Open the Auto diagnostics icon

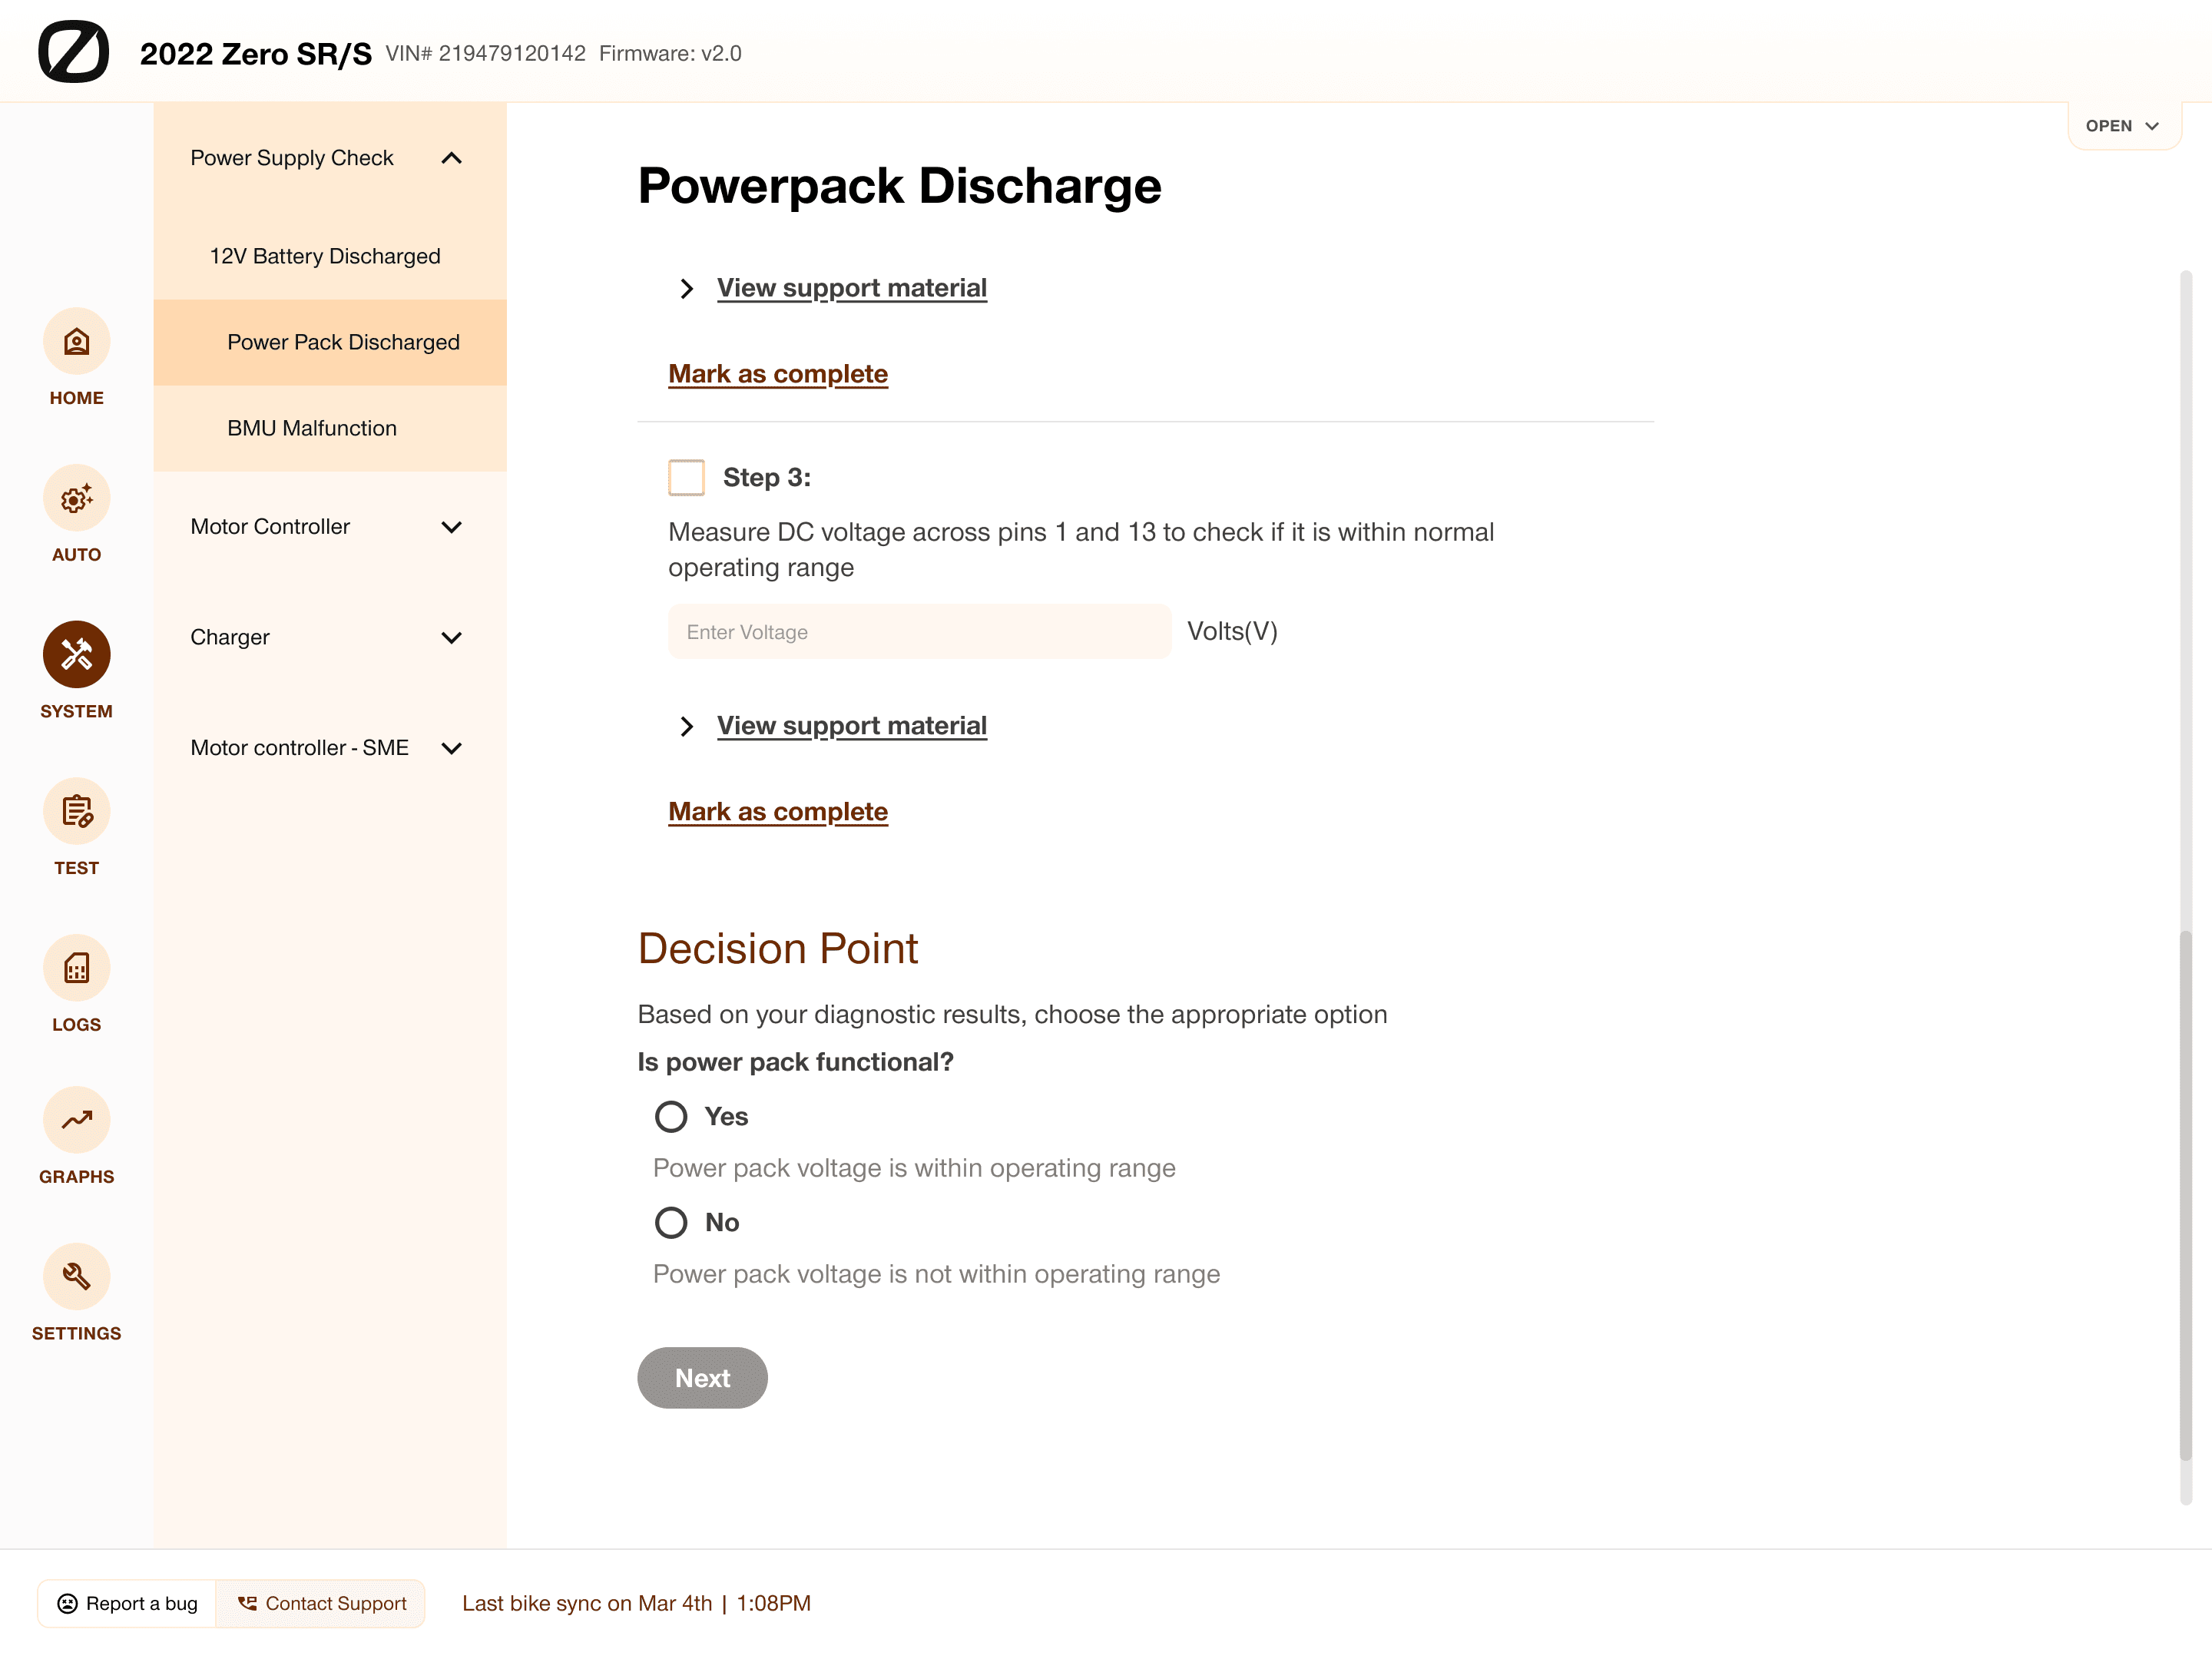76,498
